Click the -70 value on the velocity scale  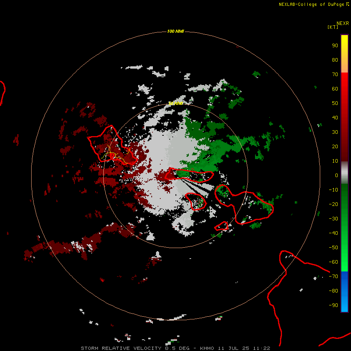pos(333,277)
